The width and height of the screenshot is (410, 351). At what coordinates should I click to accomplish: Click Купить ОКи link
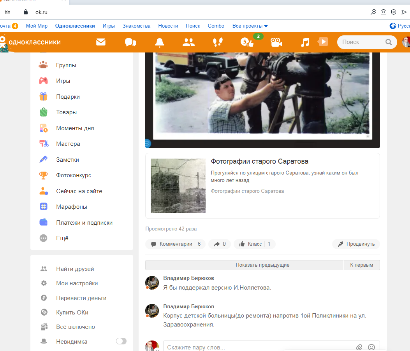click(72, 313)
